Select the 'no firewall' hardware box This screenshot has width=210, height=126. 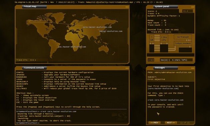[183, 37]
